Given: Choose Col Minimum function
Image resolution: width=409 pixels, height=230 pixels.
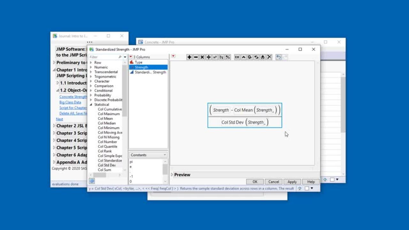Looking at the screenshot, I should 109,128.
